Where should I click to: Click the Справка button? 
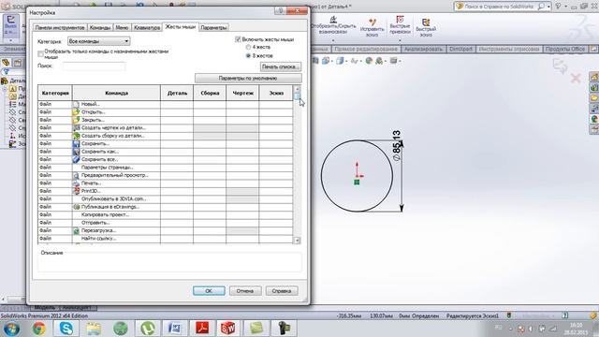coord(282,291)
